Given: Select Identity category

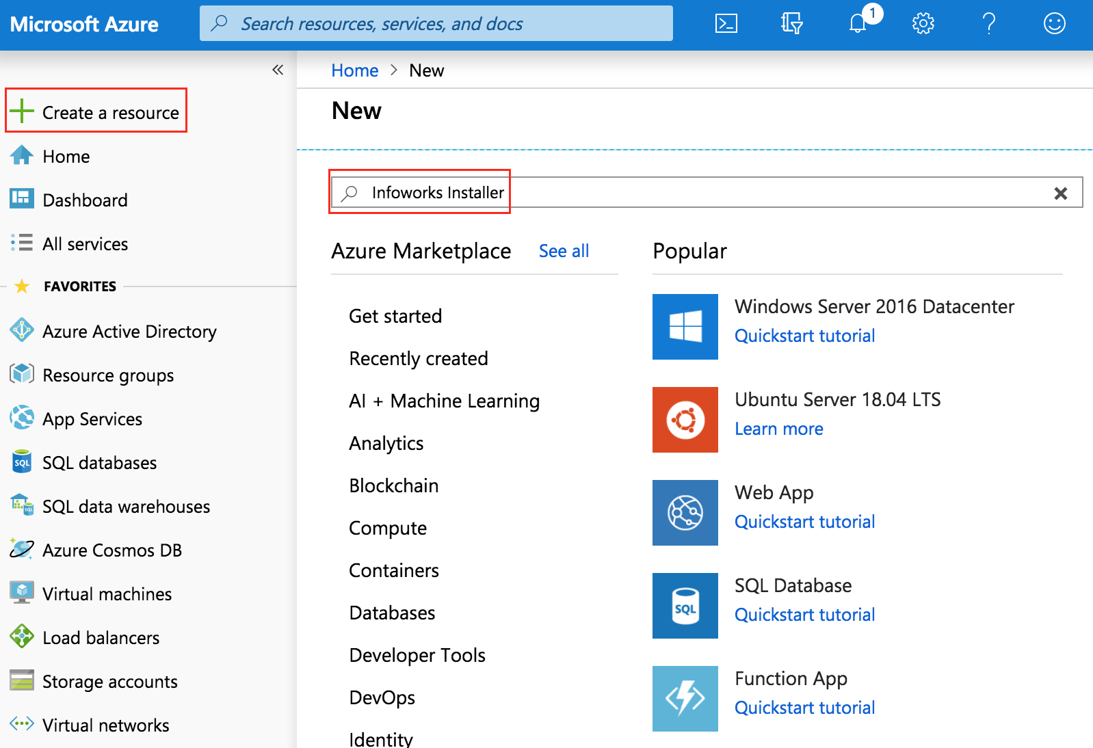Looking at the screenshot, I should coord(381,739).
